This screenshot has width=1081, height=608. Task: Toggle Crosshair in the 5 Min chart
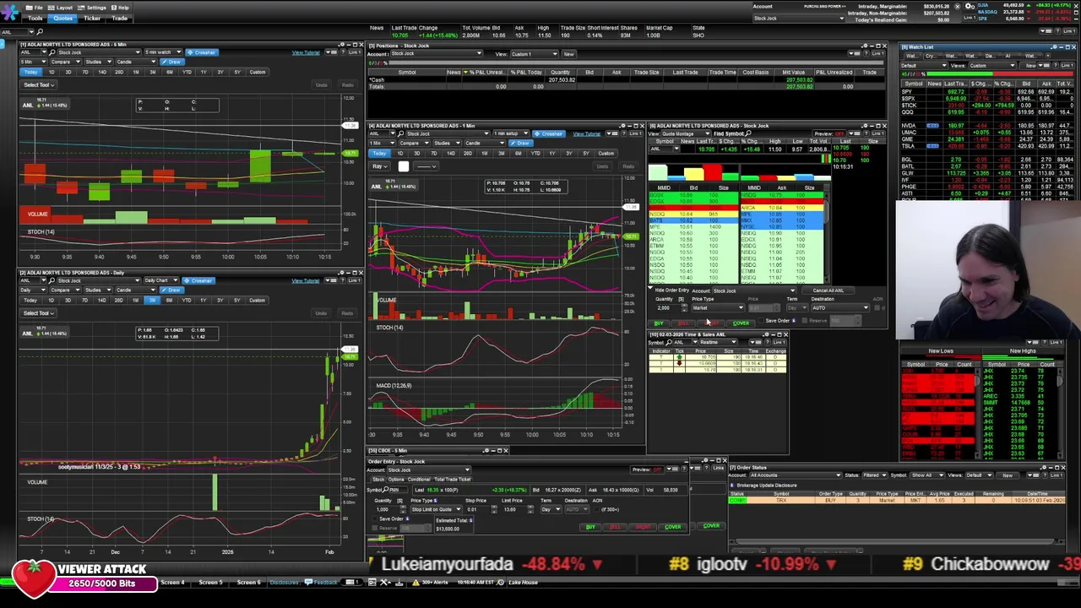click(x=201, y=52)
